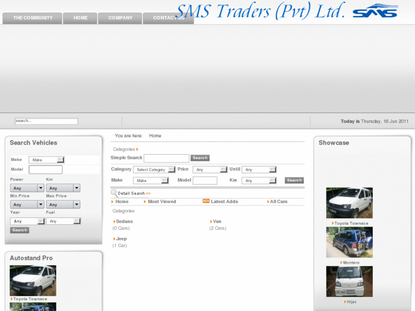Open the Price dropdown in center form
The image size is (415, 311).
pyautogui.click(x=210, y=169)
